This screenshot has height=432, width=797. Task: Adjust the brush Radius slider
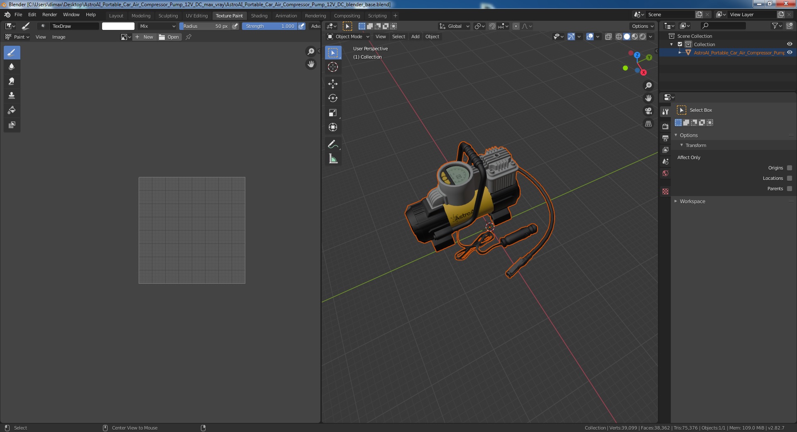click(205, 26)
